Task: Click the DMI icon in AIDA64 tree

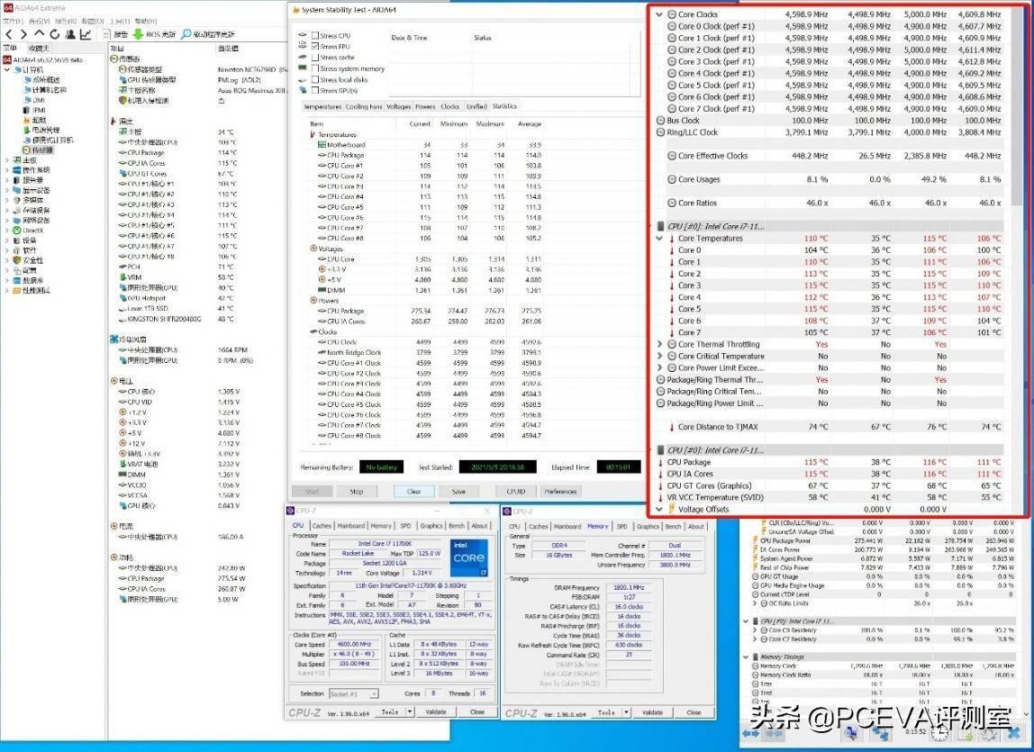Action: click(26, 100)
